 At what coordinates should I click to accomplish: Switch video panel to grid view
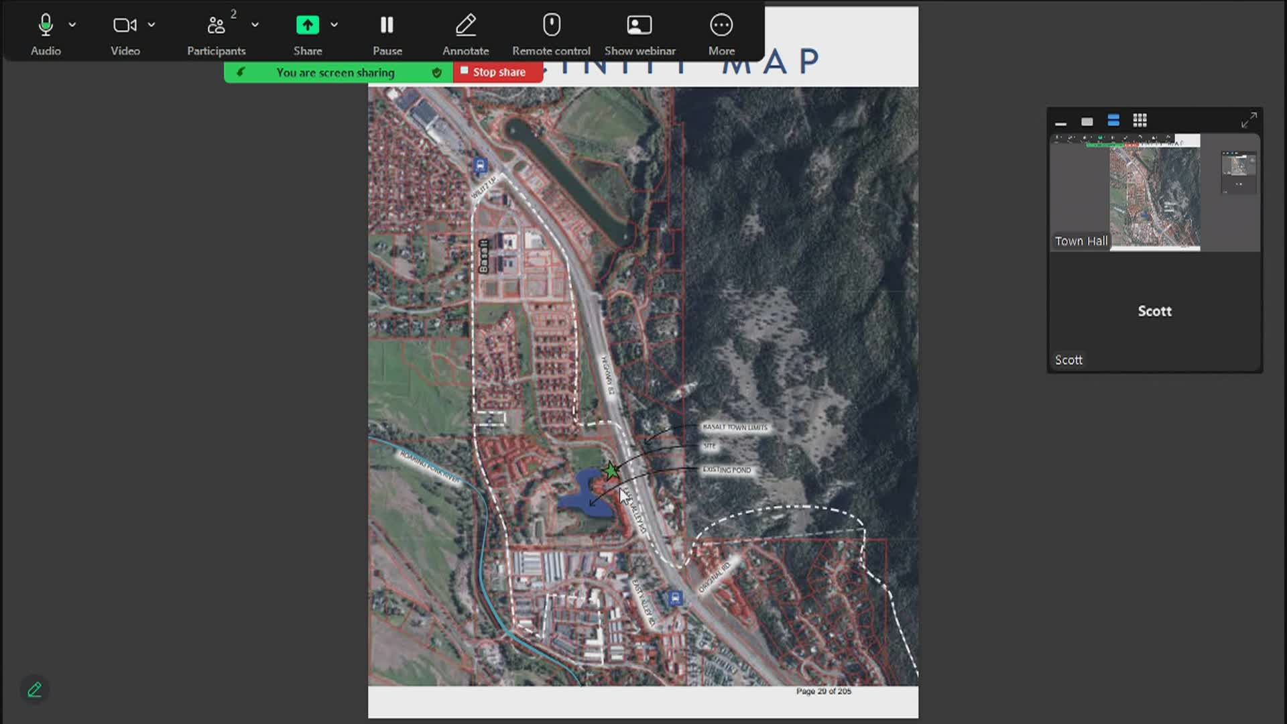(1140, 121)
